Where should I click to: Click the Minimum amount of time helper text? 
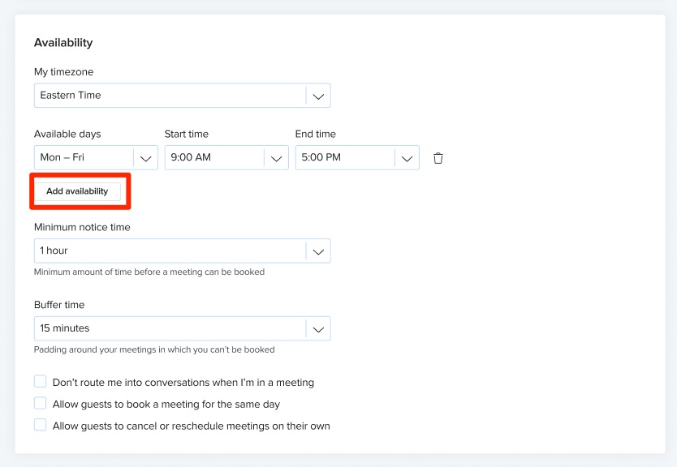pos(149,272)
